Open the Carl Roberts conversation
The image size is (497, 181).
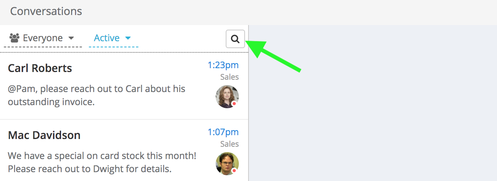tap(40, 69)
